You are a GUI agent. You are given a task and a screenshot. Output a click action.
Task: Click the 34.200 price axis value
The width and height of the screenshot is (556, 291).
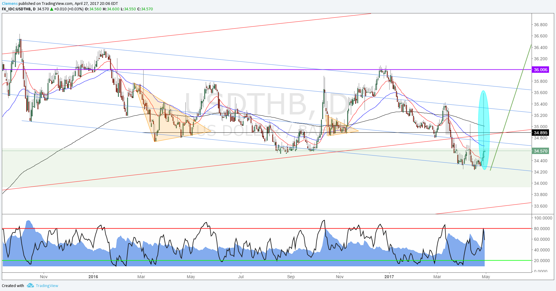(540, 172)
